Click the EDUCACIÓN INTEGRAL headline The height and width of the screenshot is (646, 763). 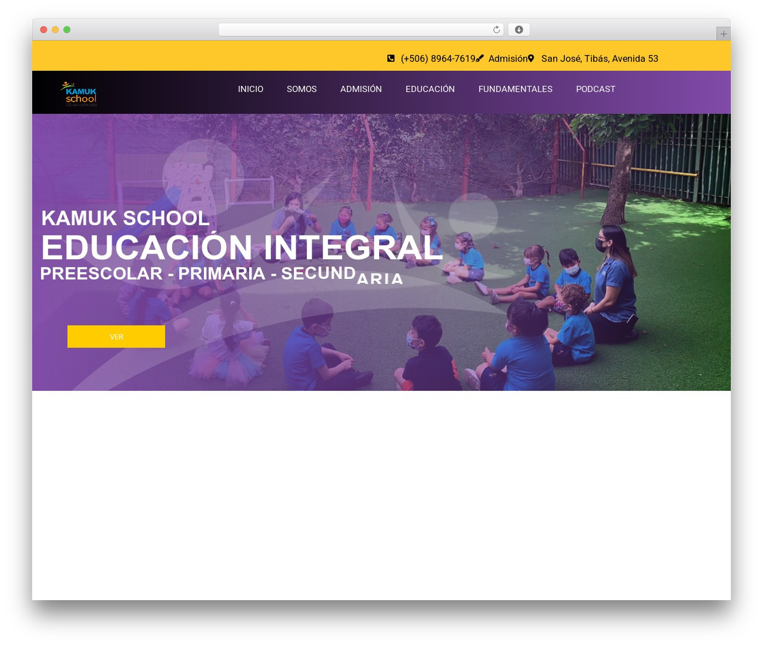pos(242,247)
